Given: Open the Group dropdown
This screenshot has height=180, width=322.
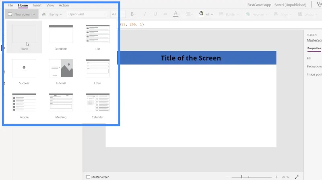Looking at the screenshot, I should (x=308, y=14).
